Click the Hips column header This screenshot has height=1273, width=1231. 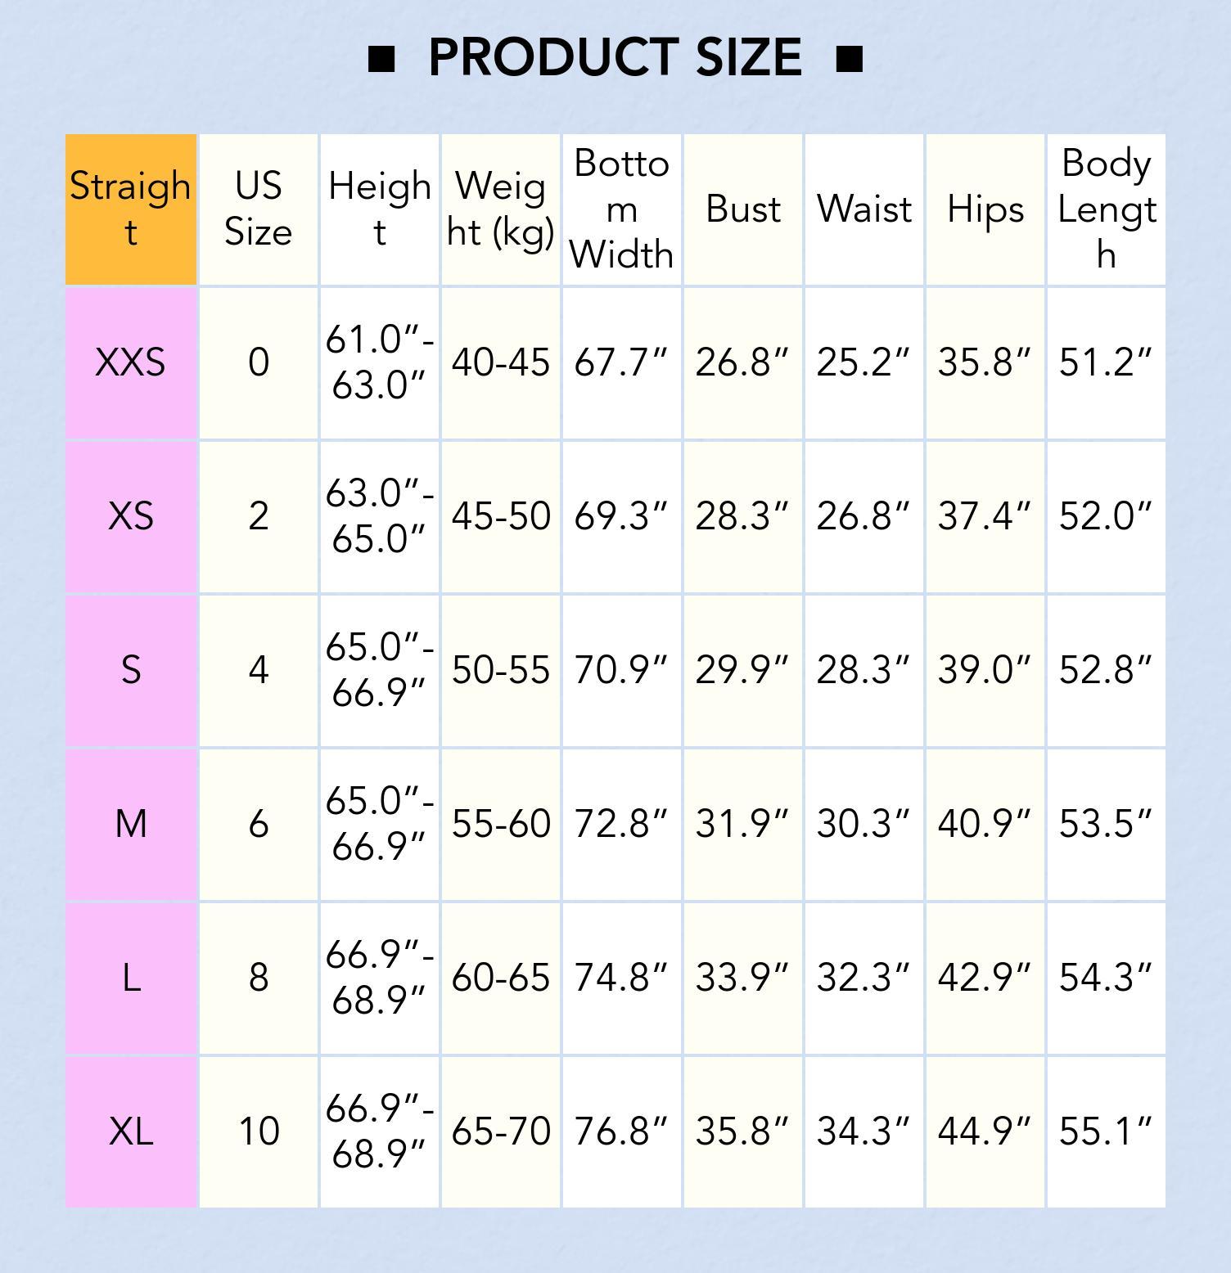985,209
